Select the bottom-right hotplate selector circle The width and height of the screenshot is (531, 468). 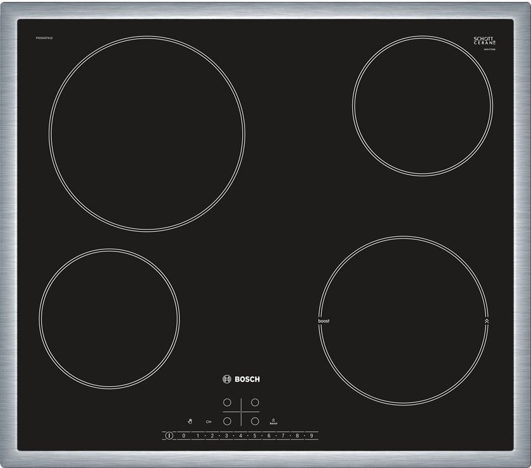[x=255, y=420]
